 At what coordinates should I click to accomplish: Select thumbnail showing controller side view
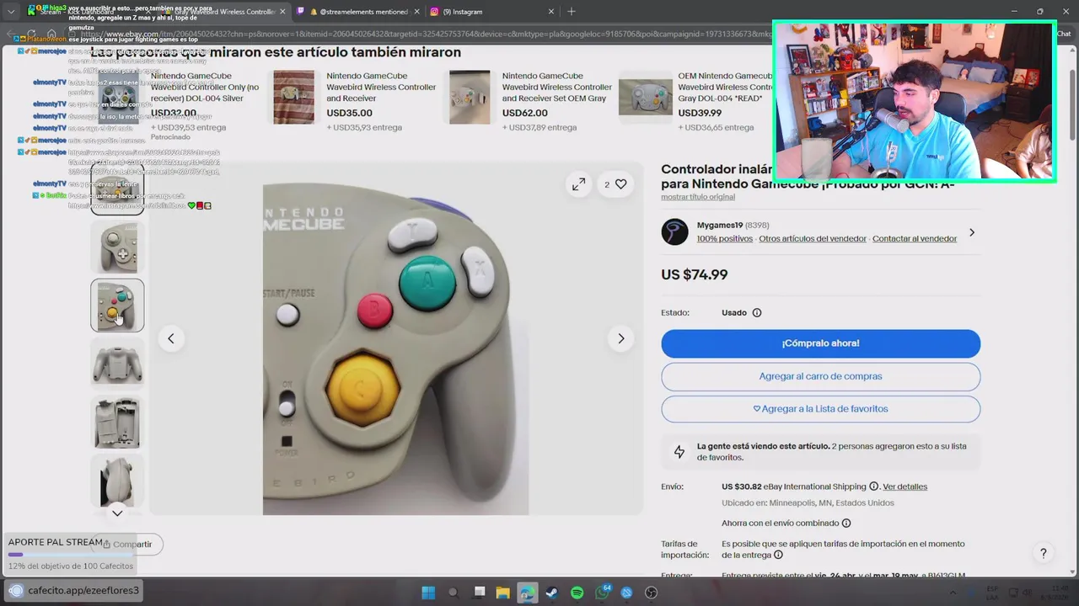point(117,480)
